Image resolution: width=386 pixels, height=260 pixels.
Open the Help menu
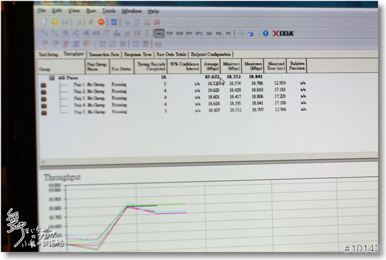(153, 12)
